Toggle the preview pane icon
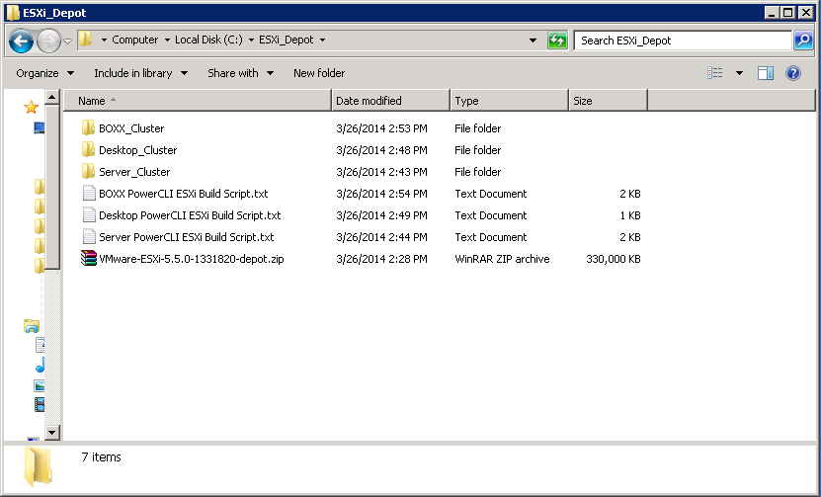This screenshot has height=497, width=821. [765, 73]
